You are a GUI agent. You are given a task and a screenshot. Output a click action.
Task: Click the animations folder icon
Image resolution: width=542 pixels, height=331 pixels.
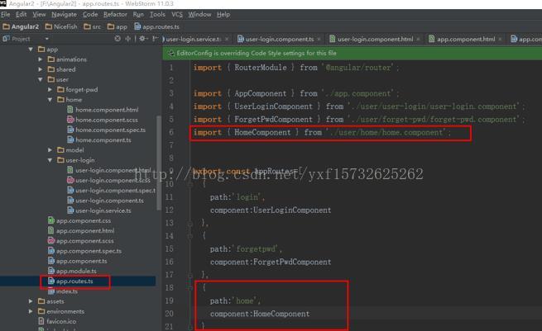point(51,59)
